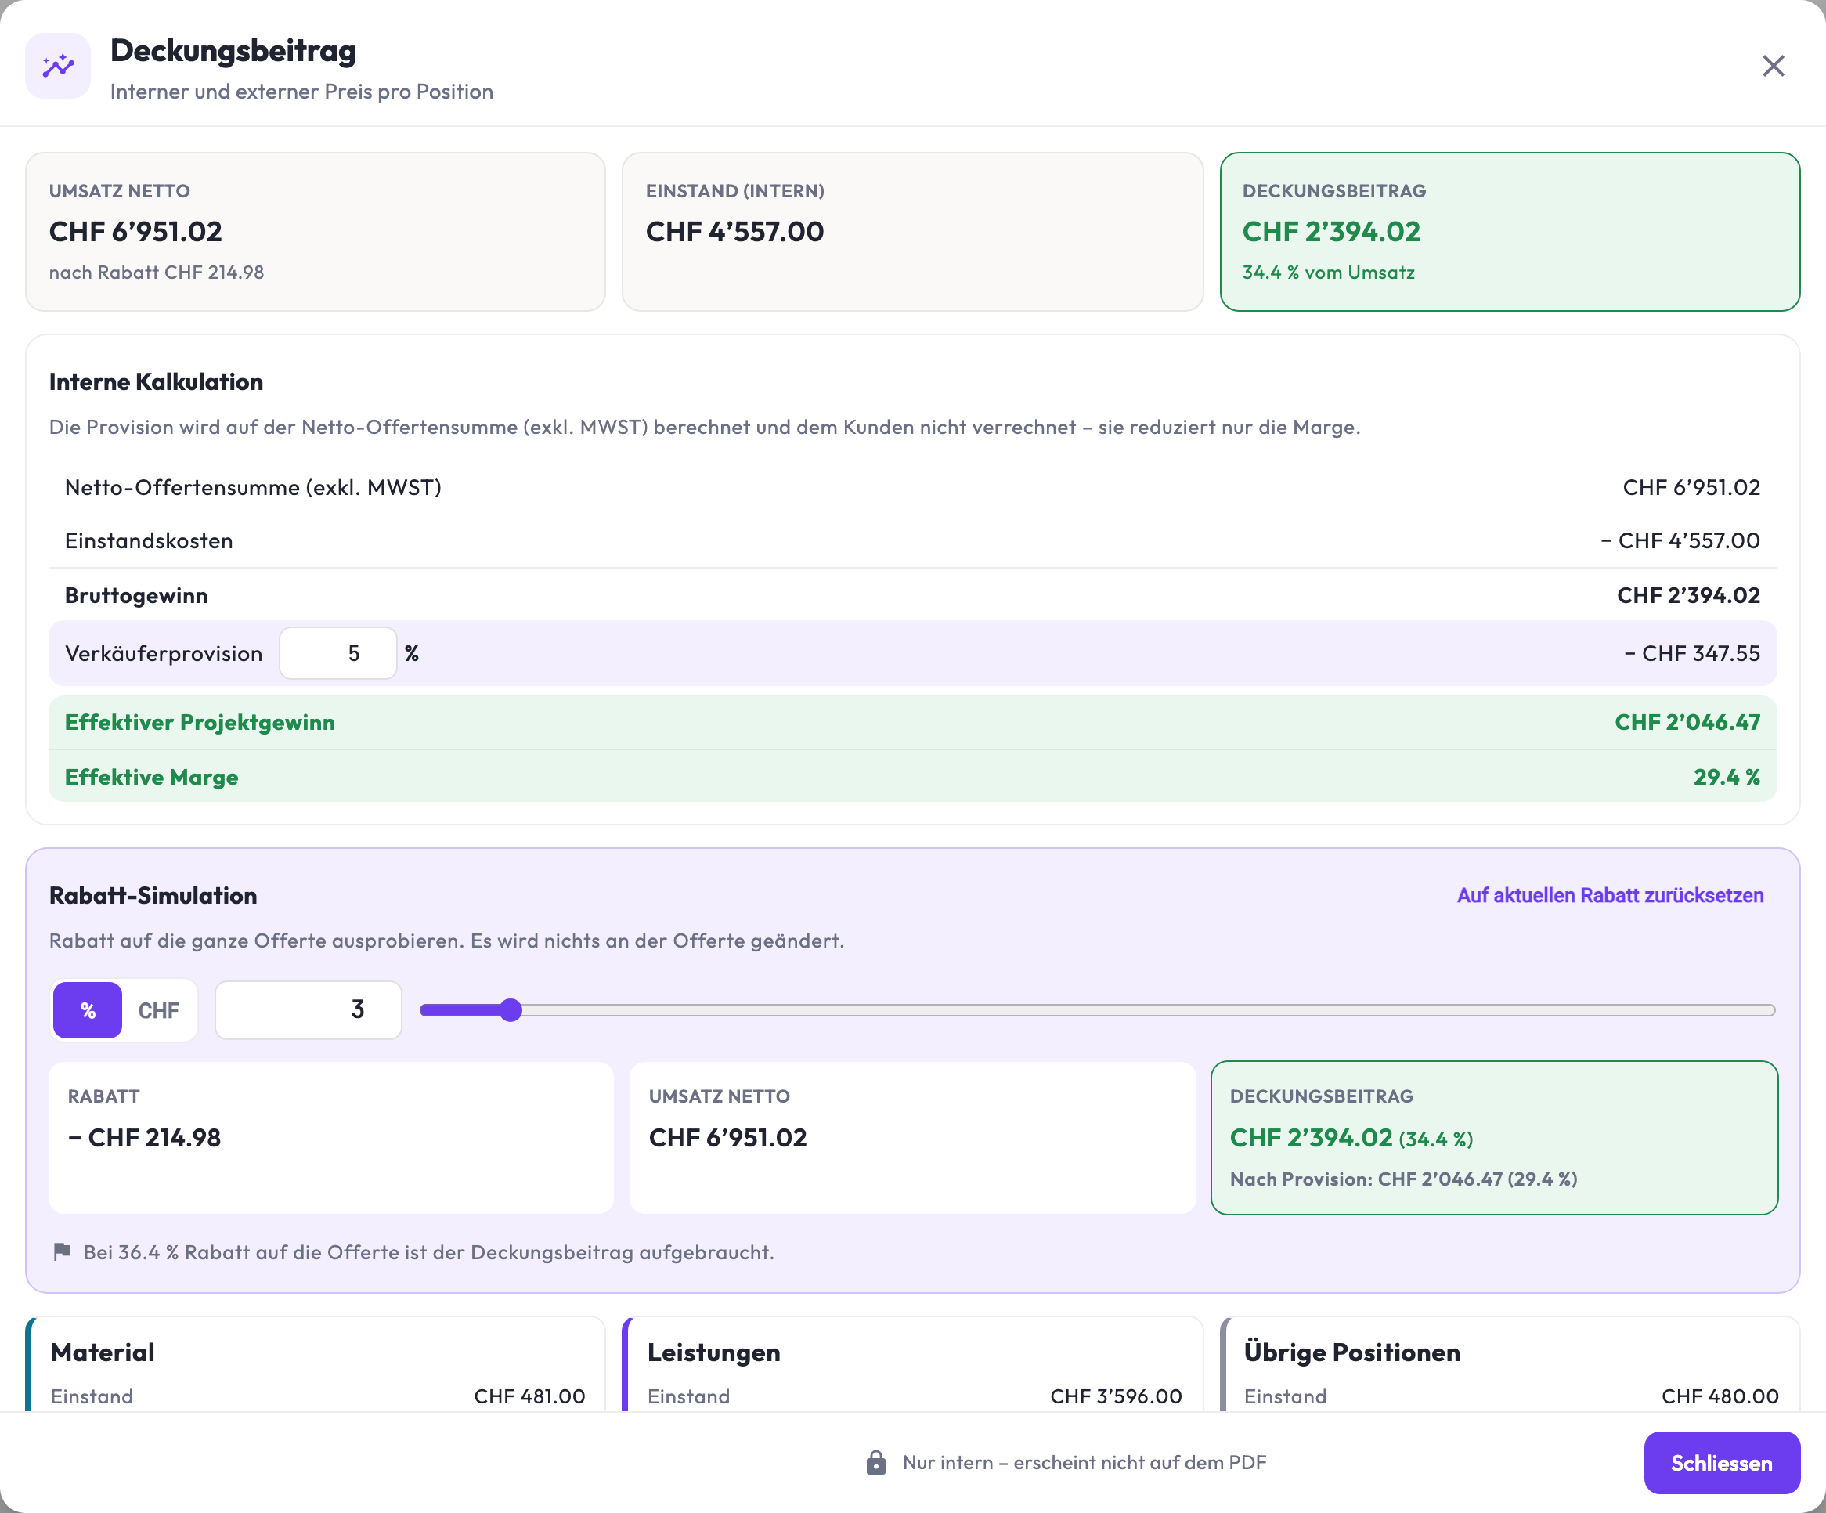Image resolution: width=1826 pixels, height=1513 pixels.
Task: Select the % discount mode toggle
Action: [x=88, y=1009]
